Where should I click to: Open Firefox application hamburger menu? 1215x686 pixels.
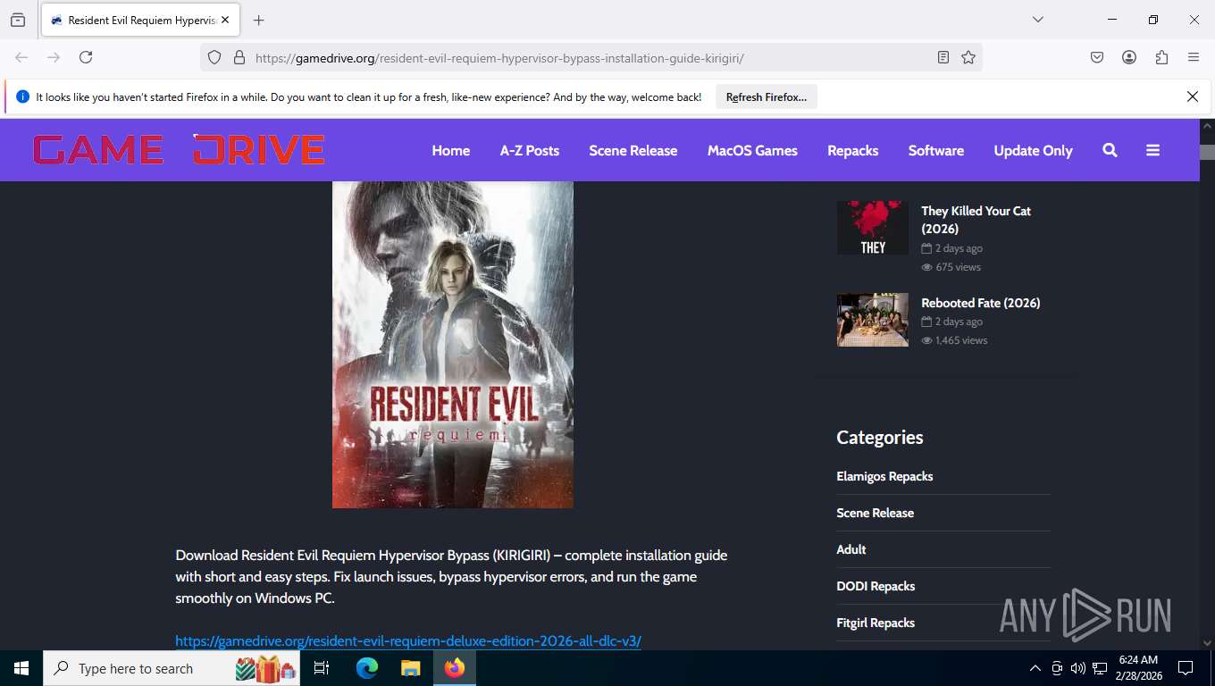pos(1194,57)
